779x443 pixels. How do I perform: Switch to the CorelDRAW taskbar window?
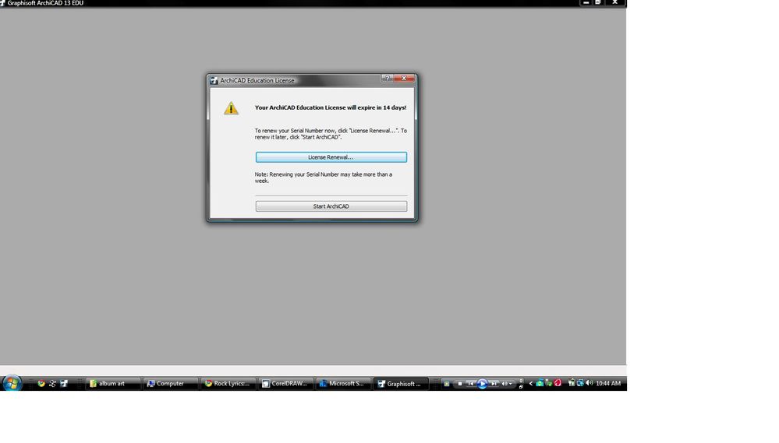coord(285,384)
